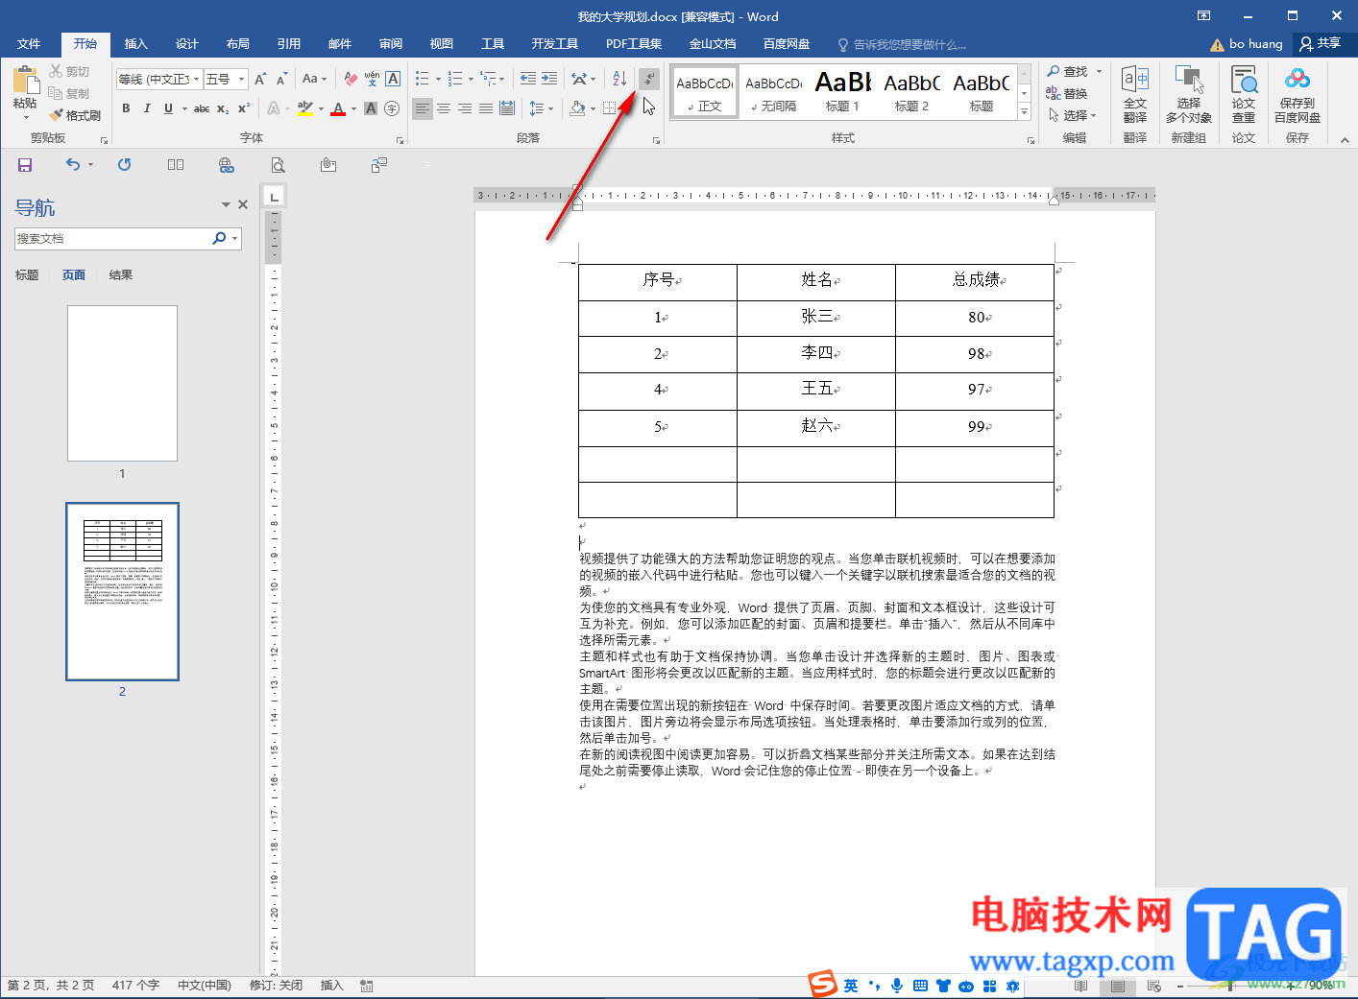Decrease the paragraph indent
The height and width of the screenshot is (999, 1358).
tap(527, 79)
